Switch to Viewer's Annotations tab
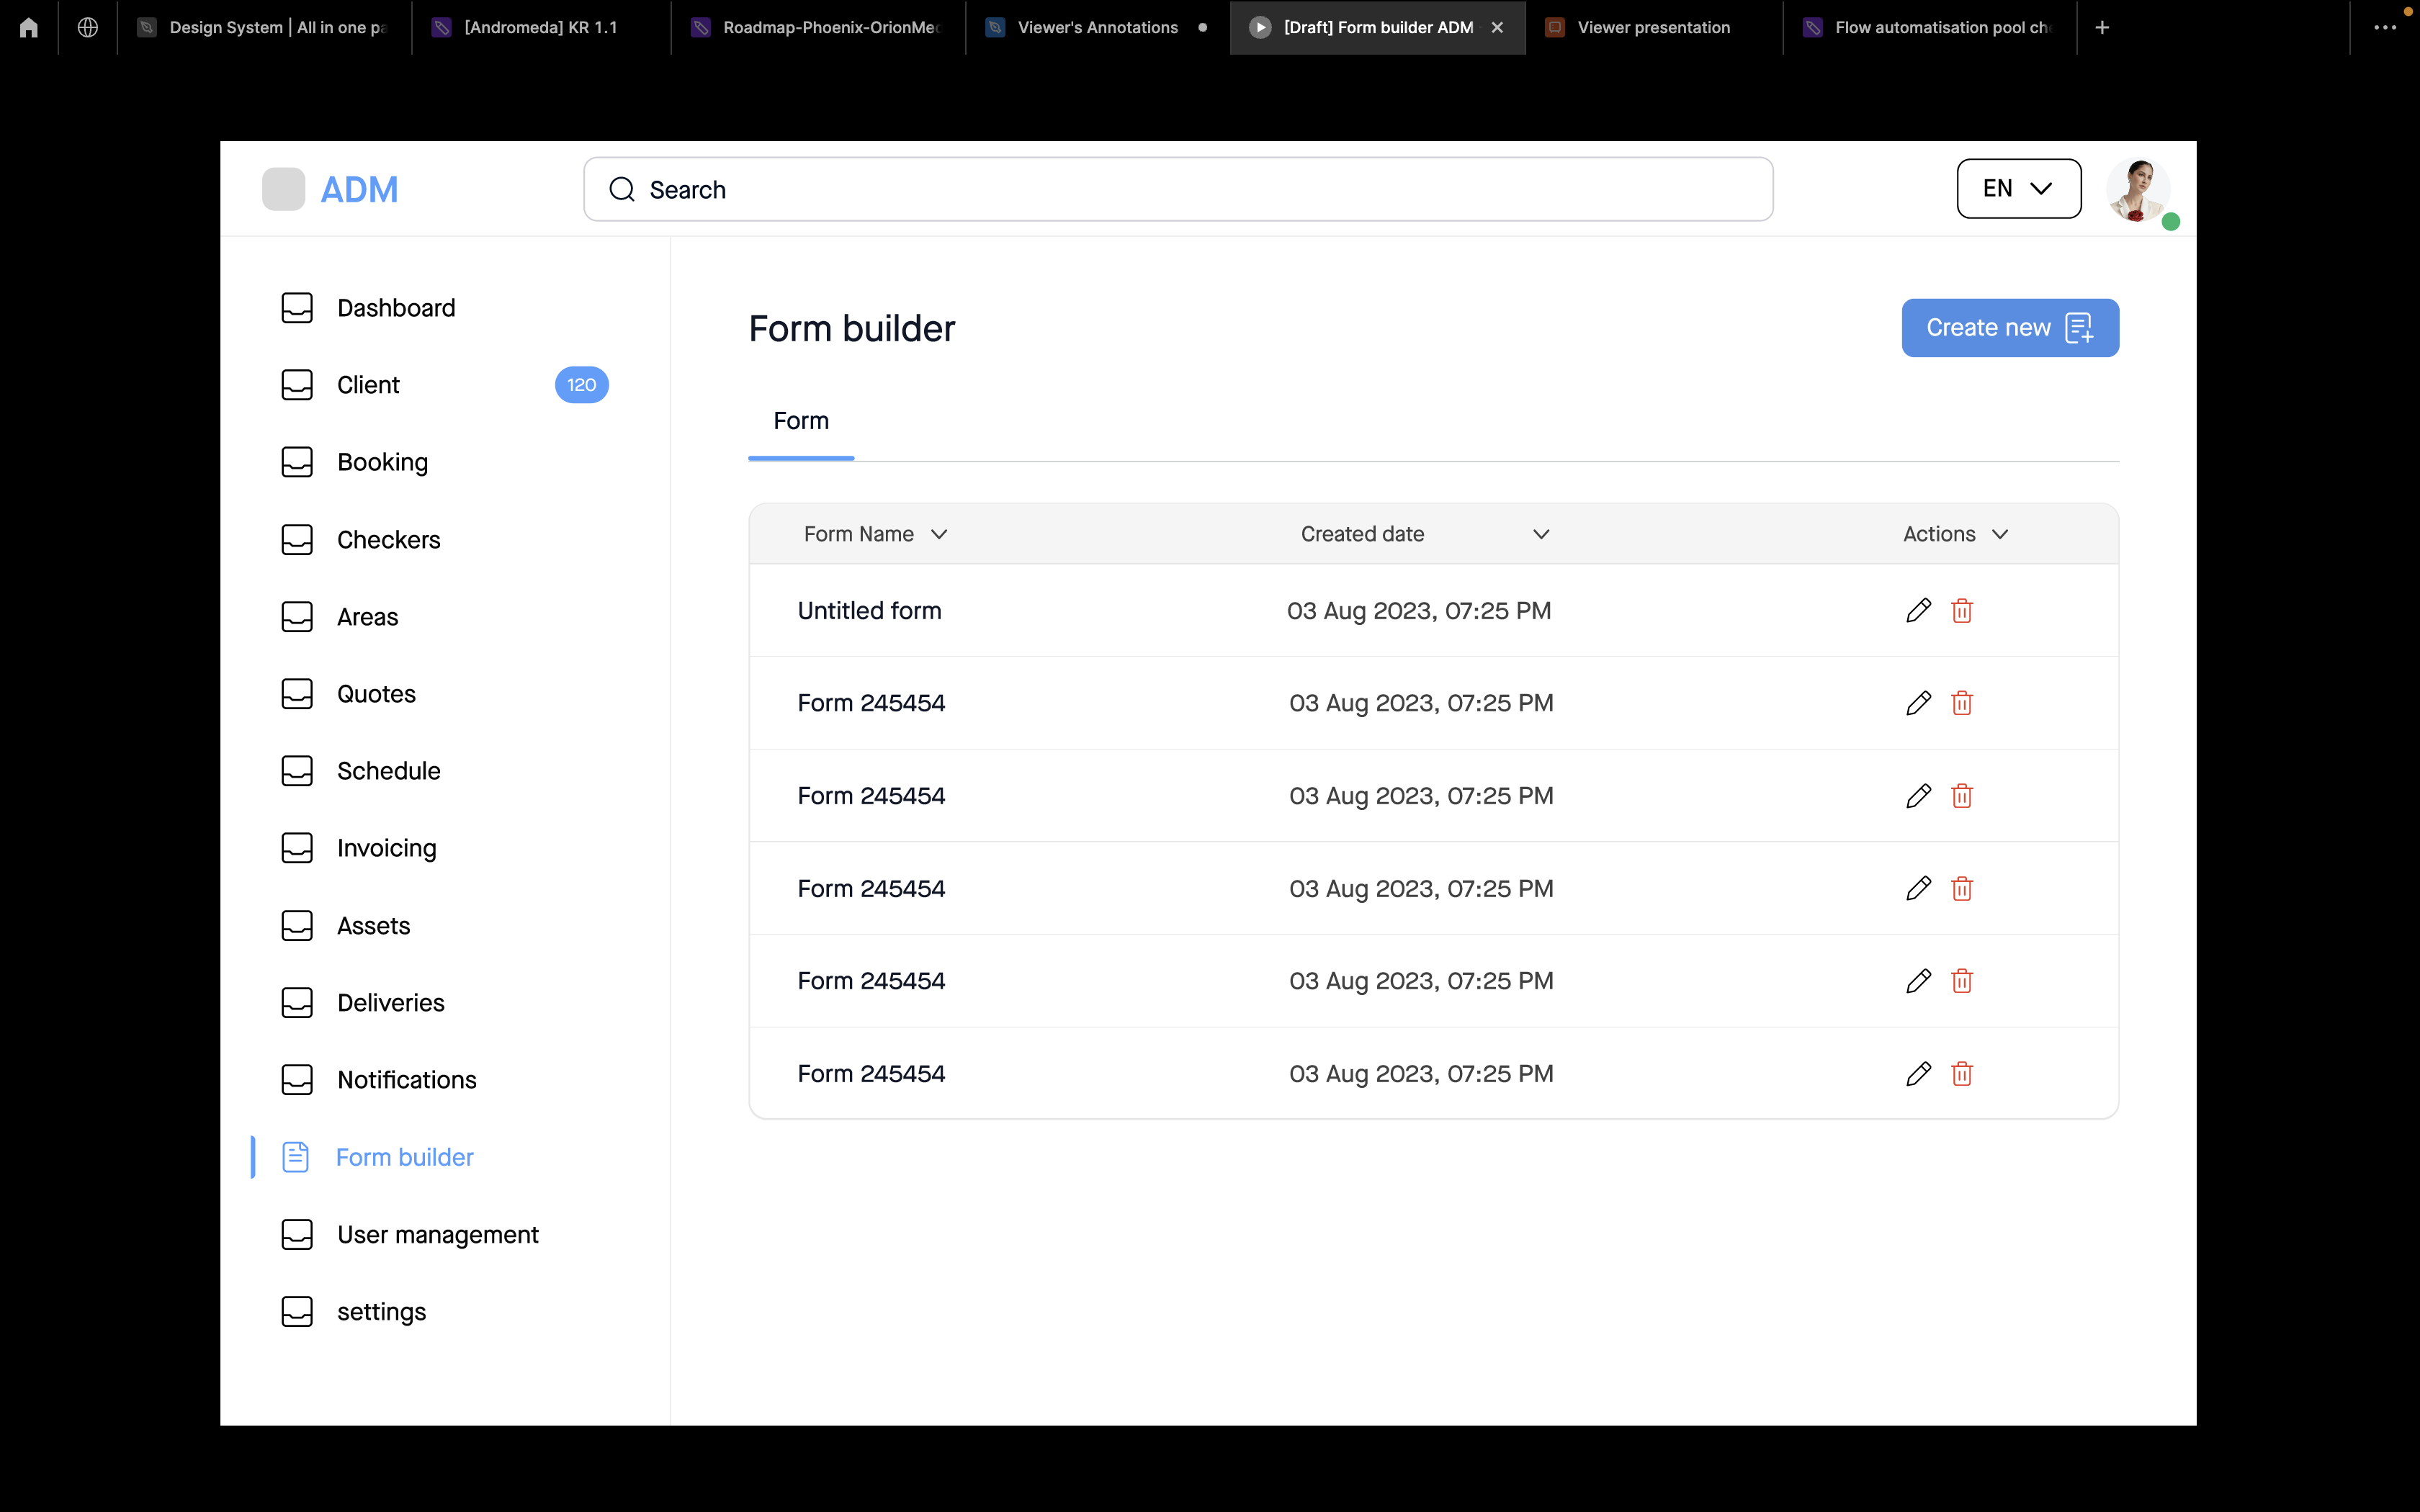The height and width of the screenshot is (1512, 2420). (1097, 28)
